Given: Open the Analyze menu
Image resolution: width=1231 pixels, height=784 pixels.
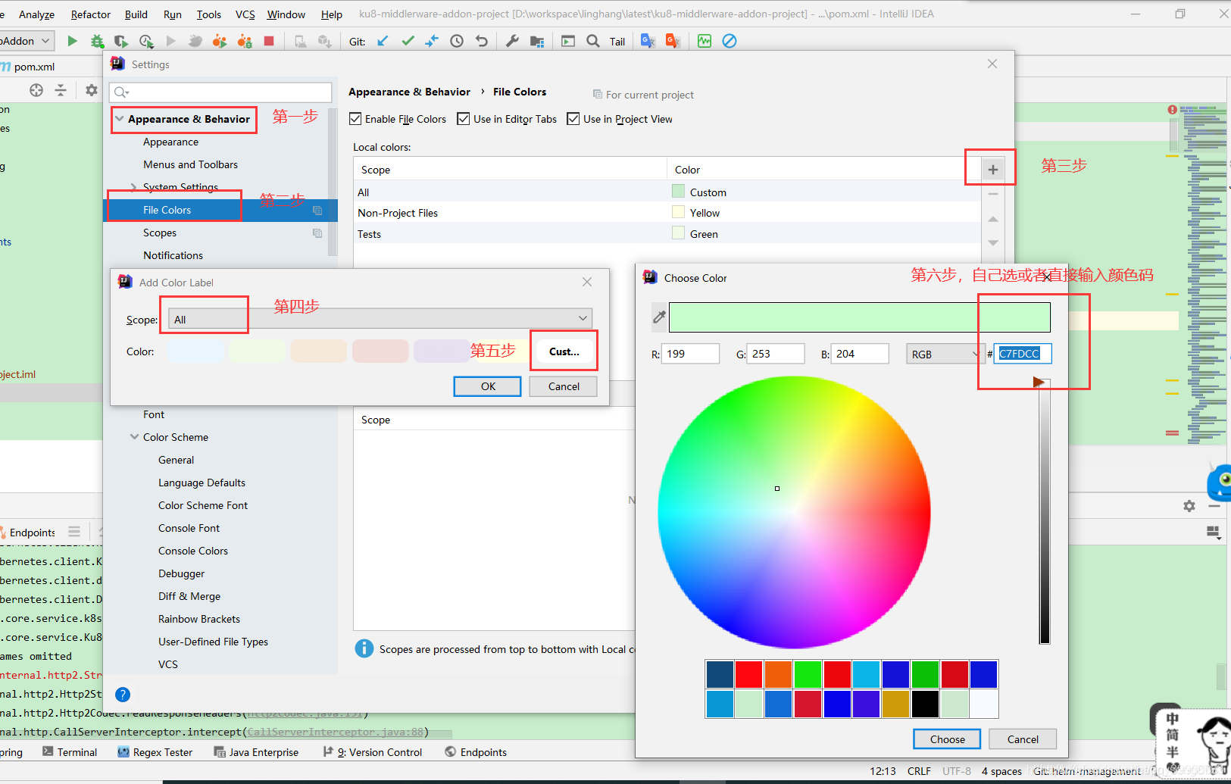Looking at the screenshot, I should click(x=36, y=14).
